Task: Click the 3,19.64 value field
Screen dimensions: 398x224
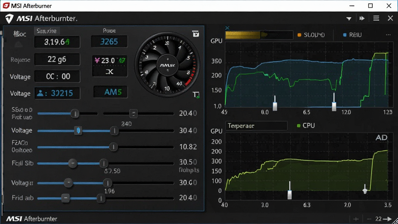Action: (x=57, y=42)
